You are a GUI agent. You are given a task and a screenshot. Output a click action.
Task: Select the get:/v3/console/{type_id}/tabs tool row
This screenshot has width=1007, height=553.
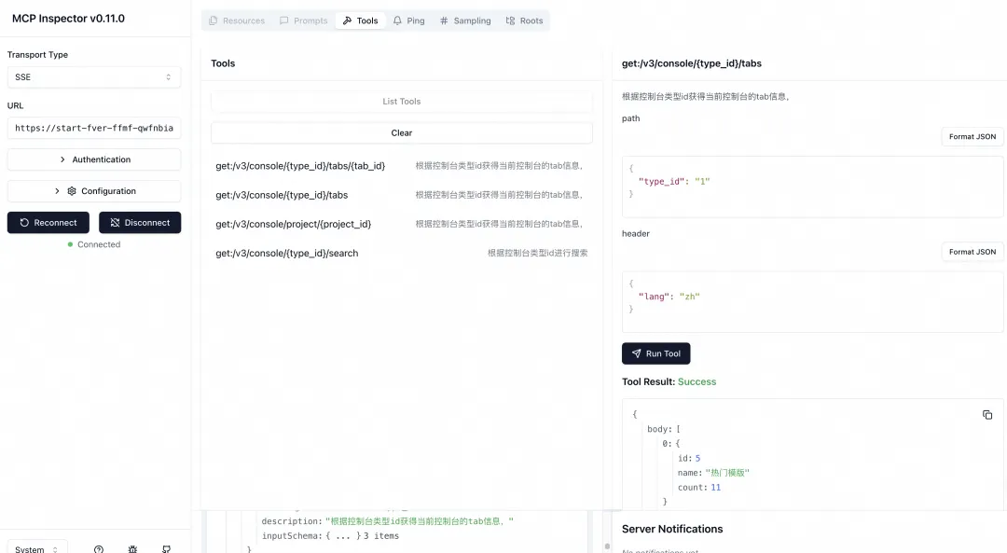point(401,195)
